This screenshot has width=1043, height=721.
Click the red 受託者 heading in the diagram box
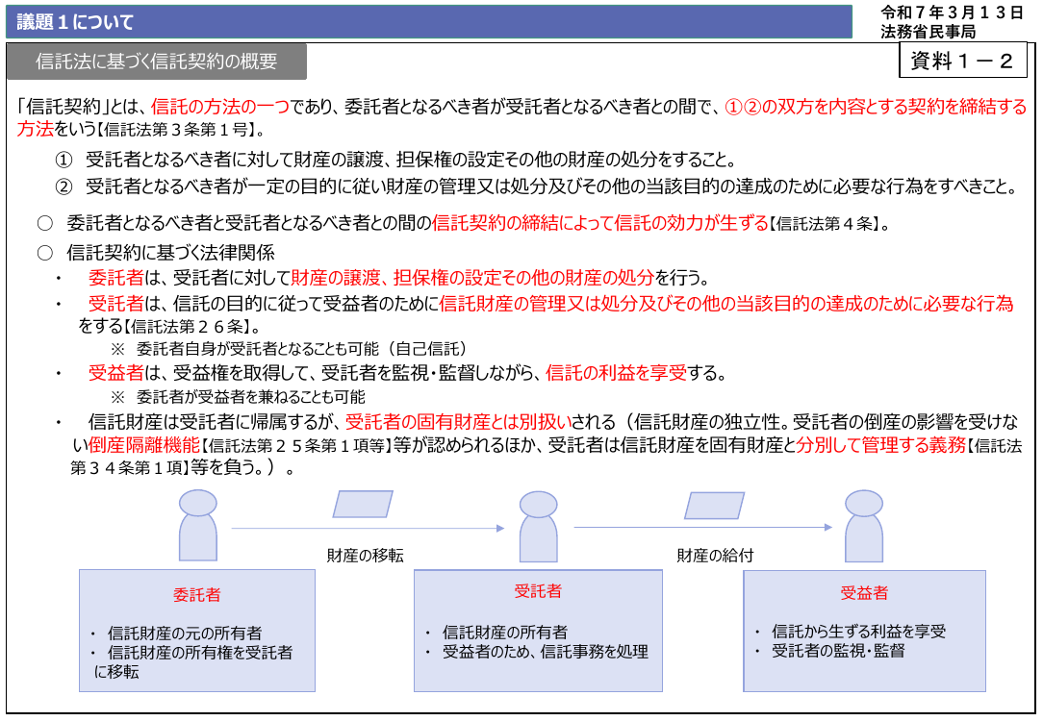[538, 591]
